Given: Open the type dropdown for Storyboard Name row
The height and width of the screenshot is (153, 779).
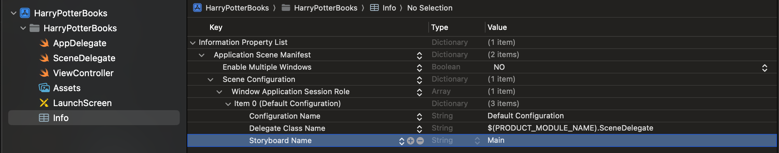Looking at the screenshot, I should click(x=477, y=141).
